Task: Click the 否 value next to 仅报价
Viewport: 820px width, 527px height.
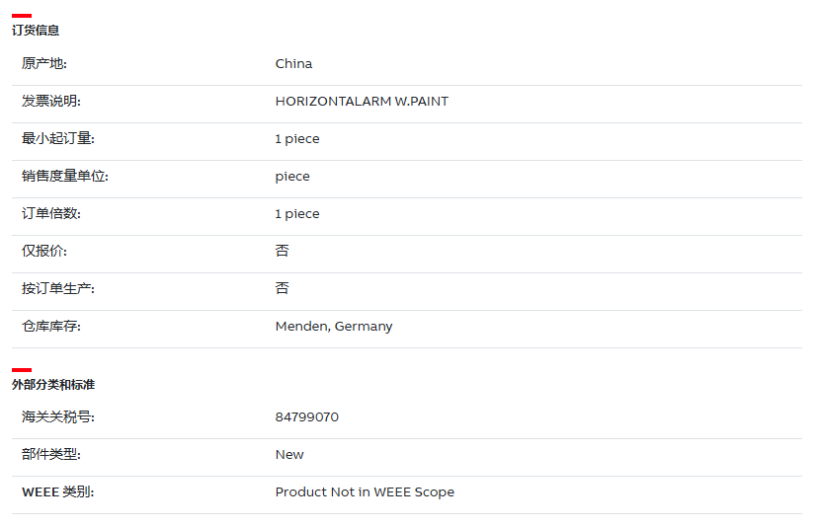Action: point(282,252)
